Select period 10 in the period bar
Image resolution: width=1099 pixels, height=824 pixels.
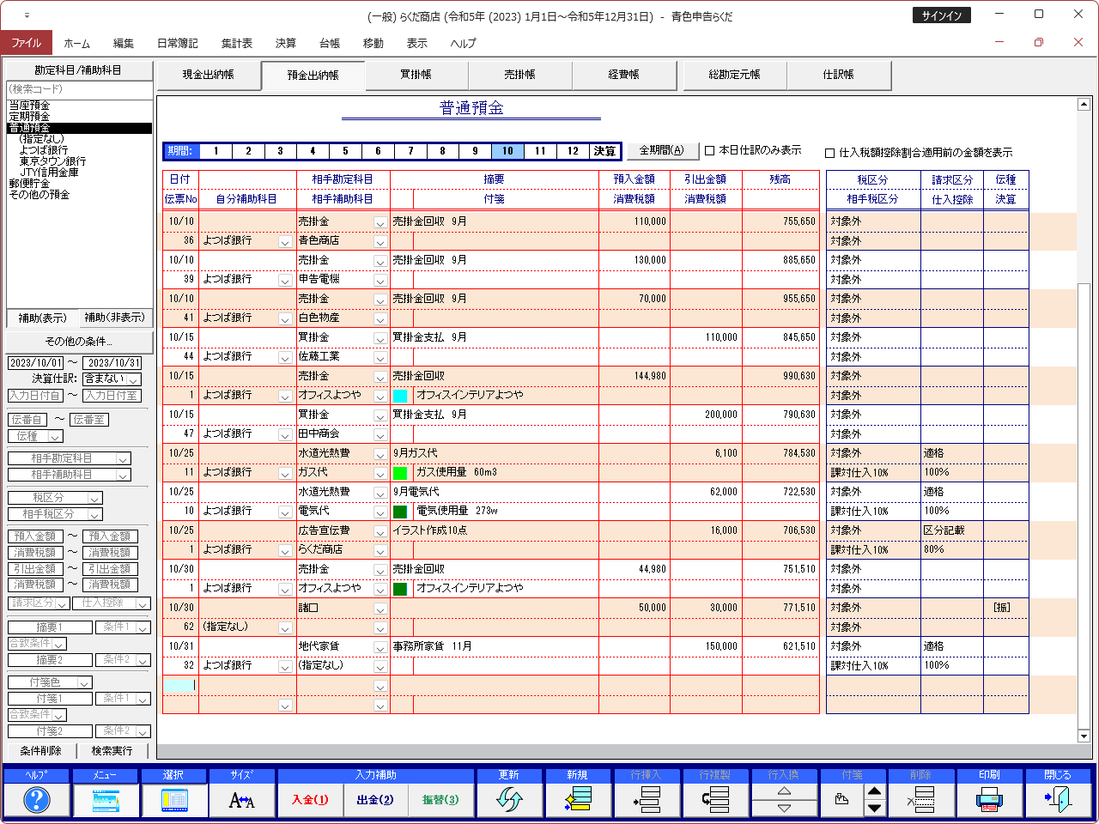[507, 151]
